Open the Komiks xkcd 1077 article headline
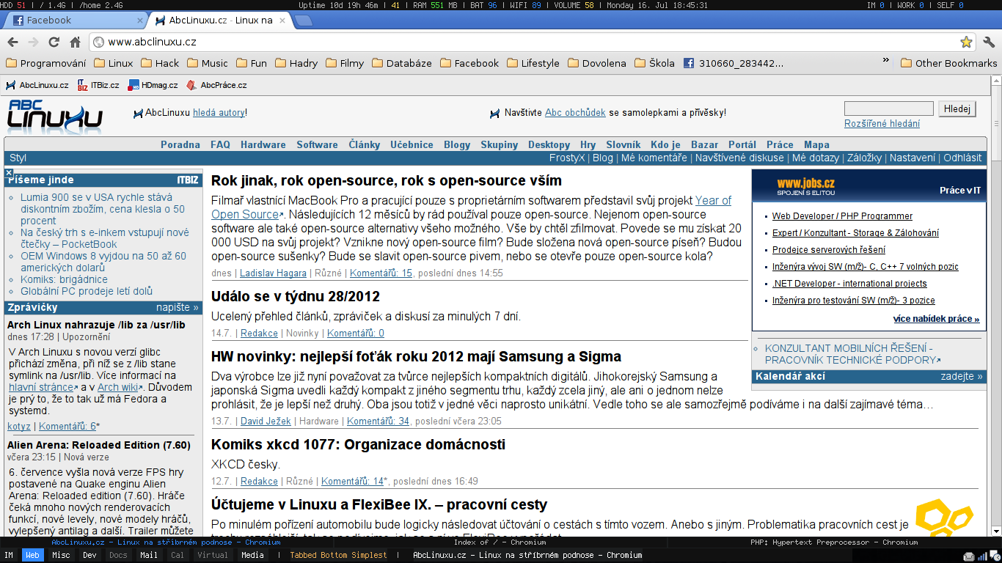This screenshot has height=563, width=1002. [358, 444]
